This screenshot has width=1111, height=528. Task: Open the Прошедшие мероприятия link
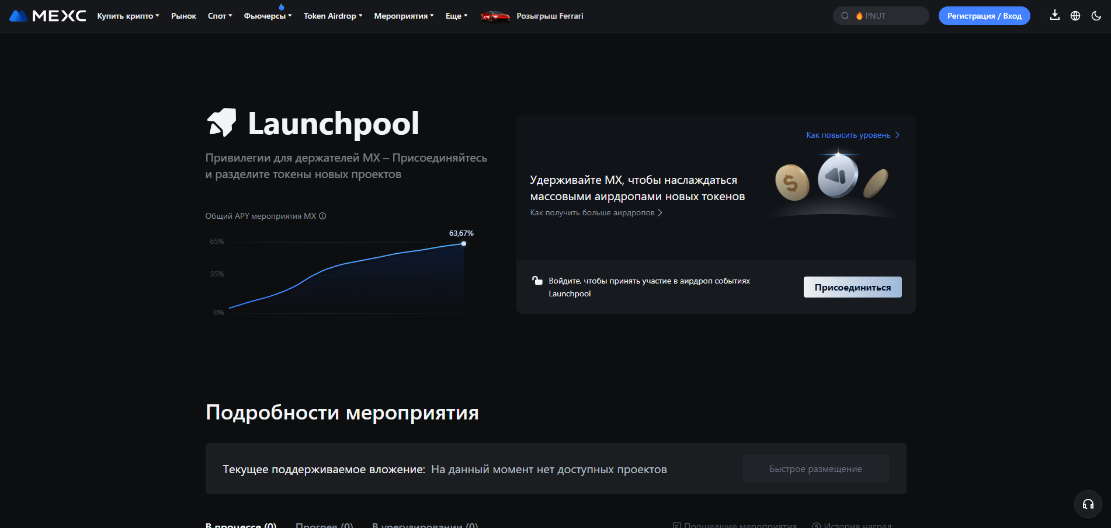(735, 524)
